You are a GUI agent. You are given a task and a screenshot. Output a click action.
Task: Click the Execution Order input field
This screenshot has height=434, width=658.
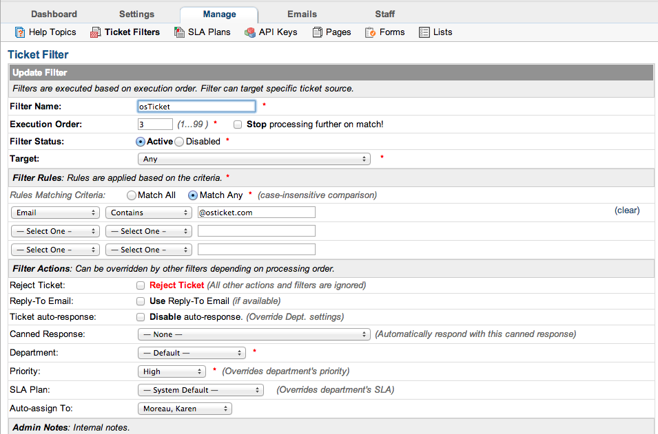[x=155, y=124]
